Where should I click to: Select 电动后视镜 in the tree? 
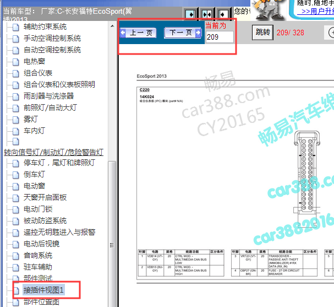tap(41, 244)
